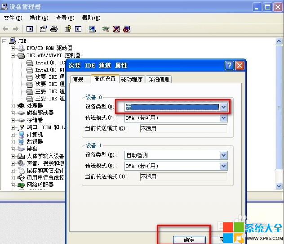Click the Show/Hide console tree icon
Screen dimensions: 284x244
30,29
